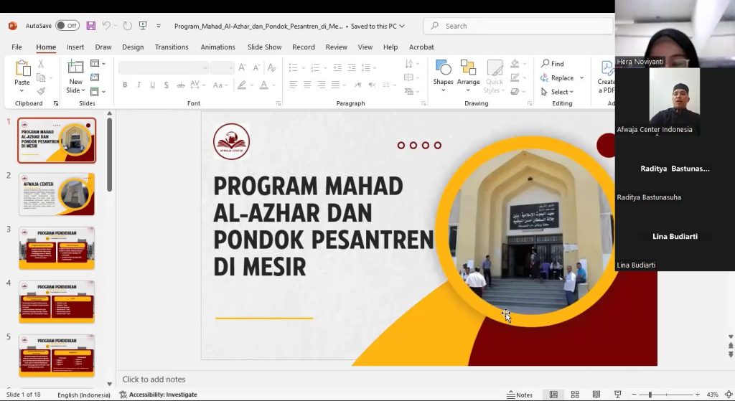This screenshot has height=401, width=735.
Task: Click the Notes button in status bar
Action: 520,395
